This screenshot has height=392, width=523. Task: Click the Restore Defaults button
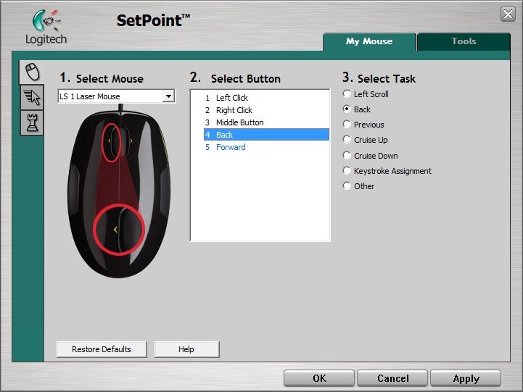[102, 349]
